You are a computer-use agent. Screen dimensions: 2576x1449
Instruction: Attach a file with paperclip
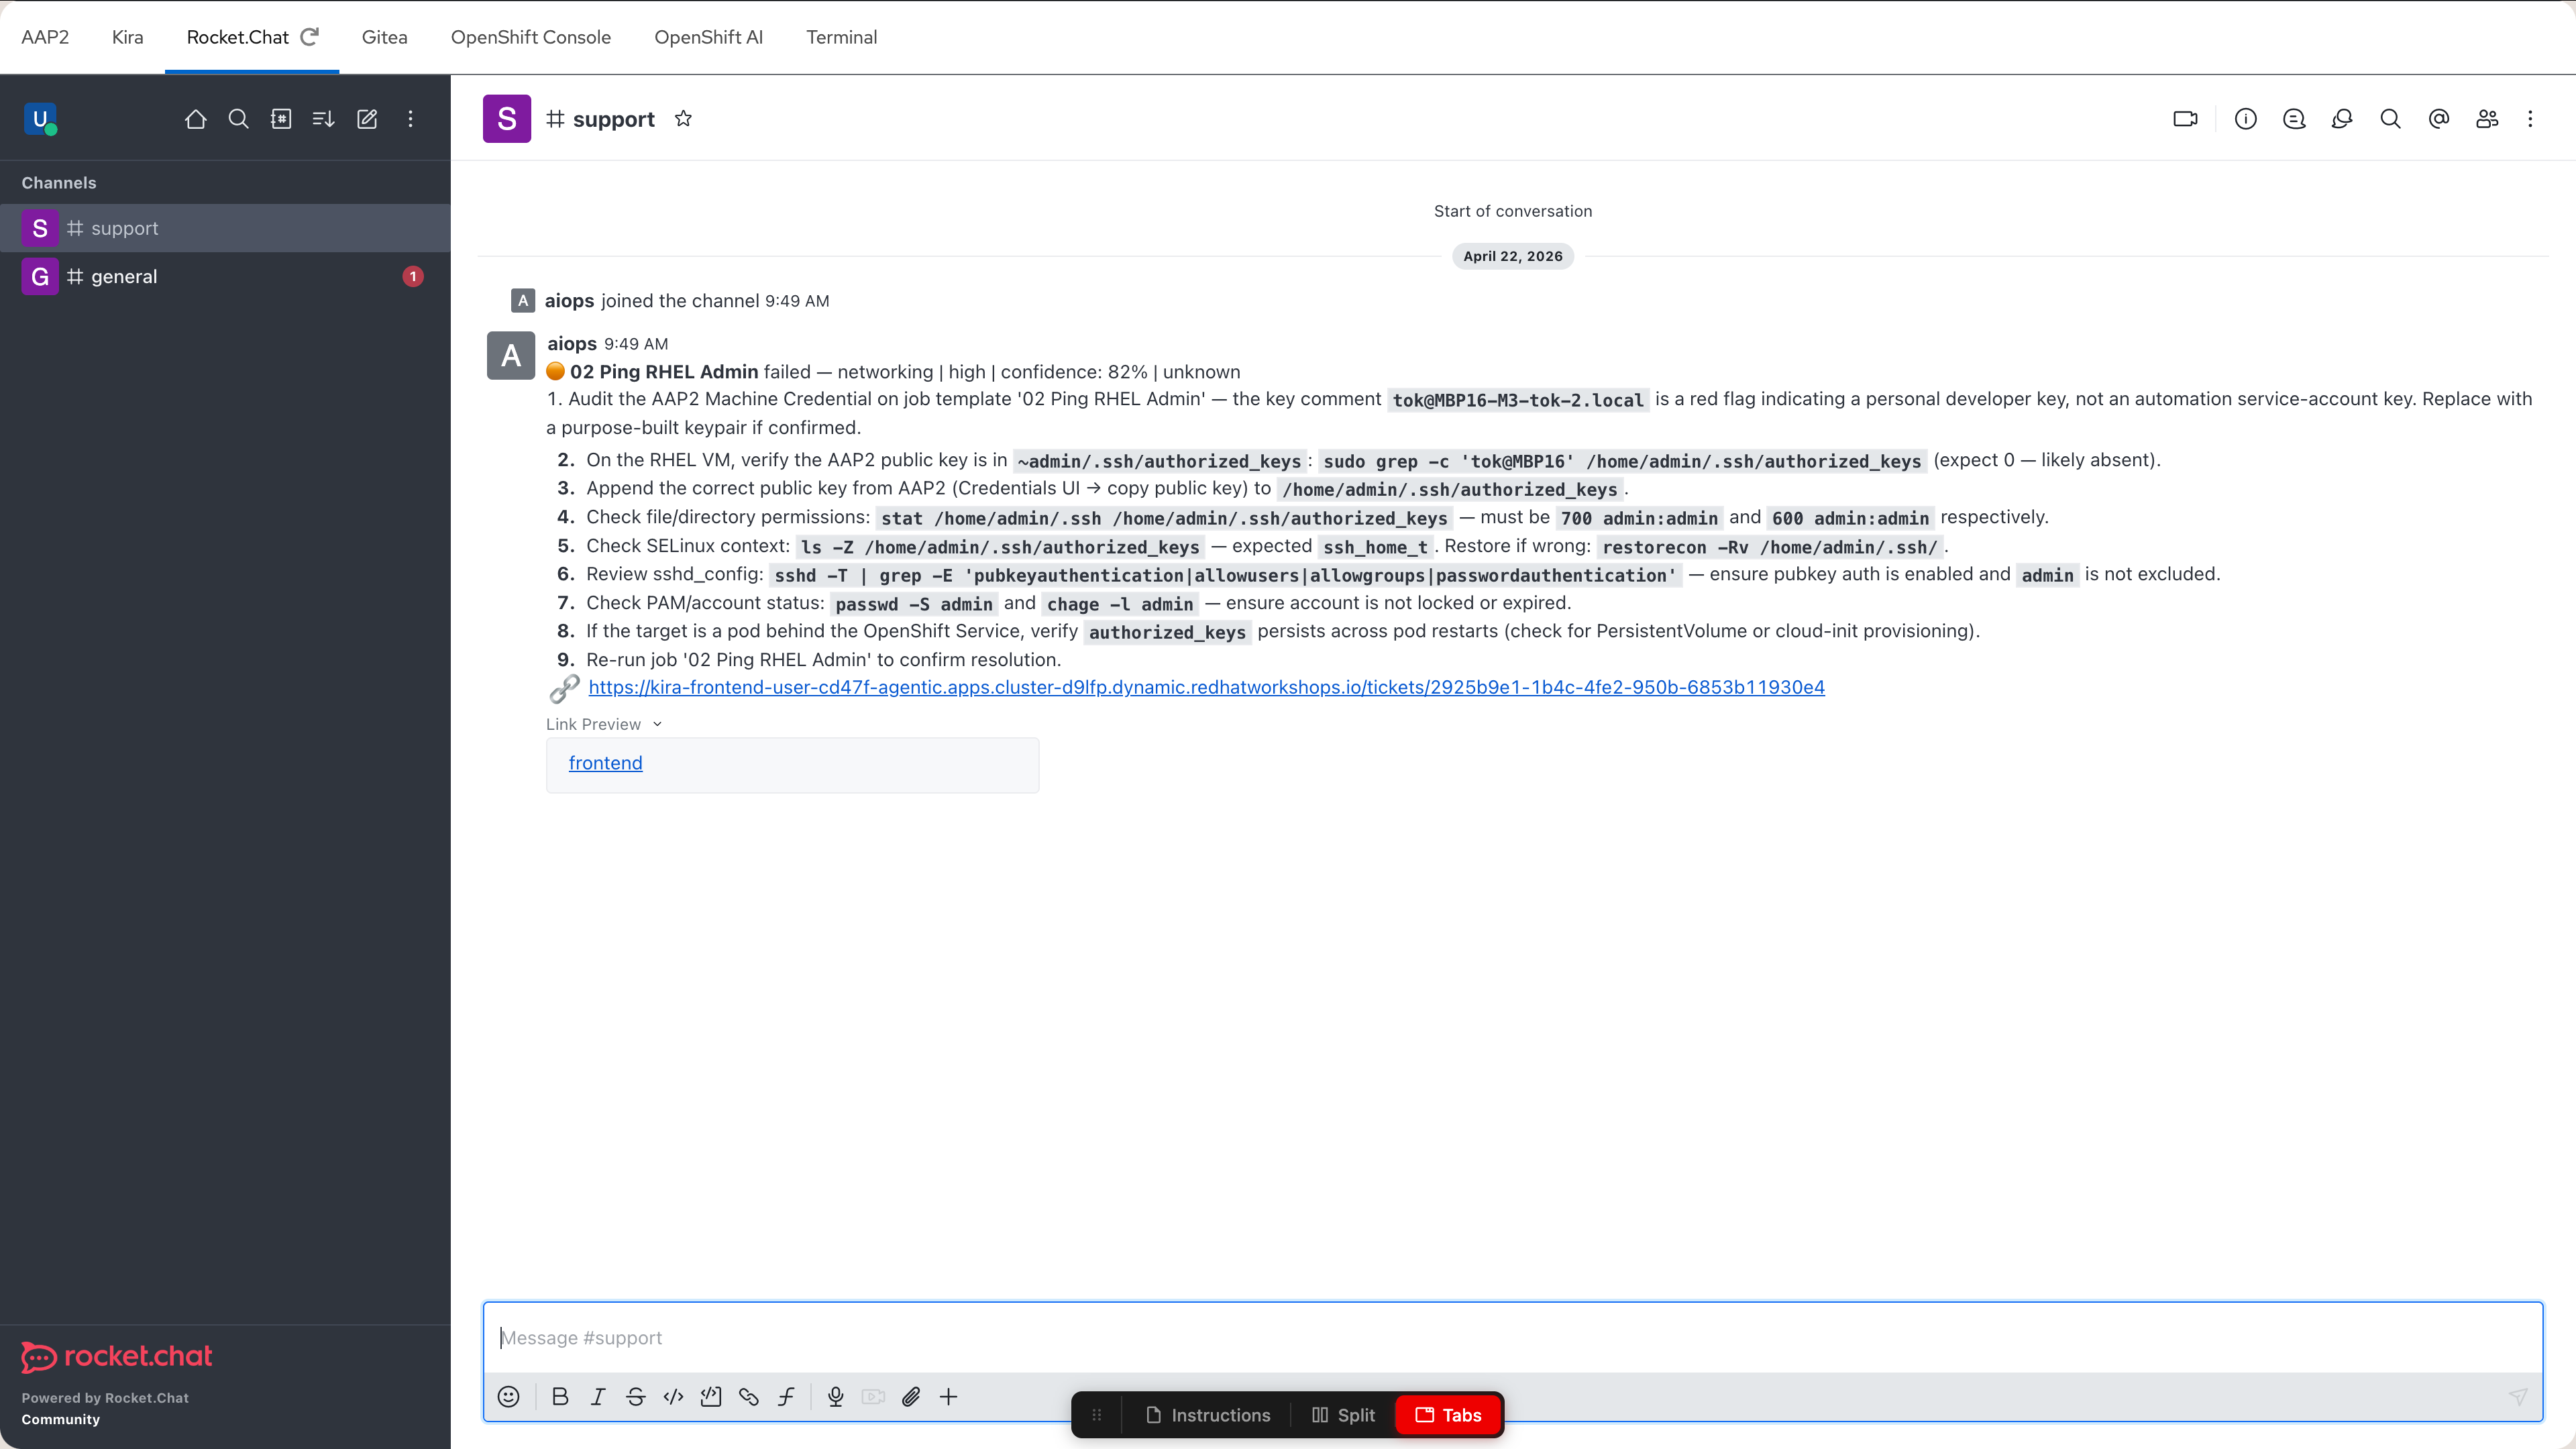click(911, 1397)
